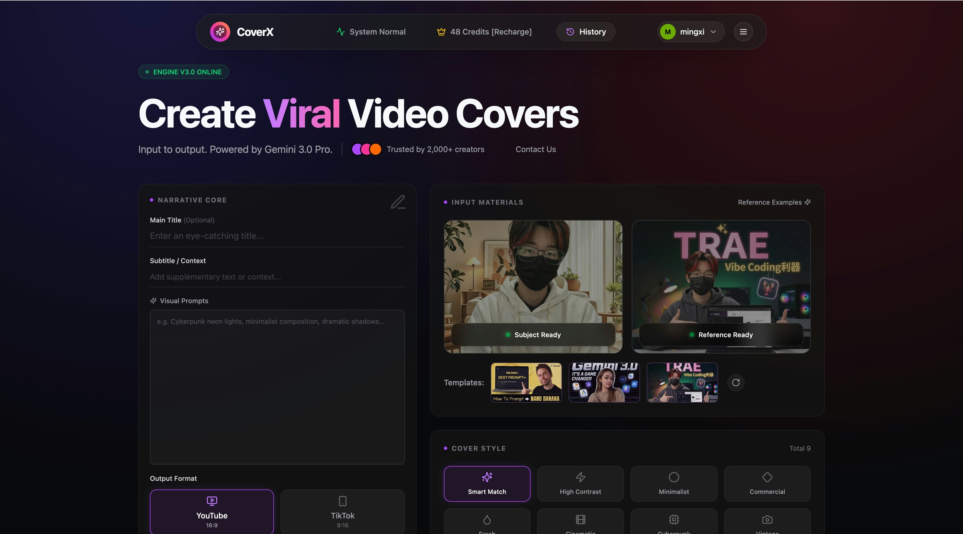Viewport: 963px width, 534px height.
Task: Expand the mingxi user dropdown chevron
Action: point(713,32)
